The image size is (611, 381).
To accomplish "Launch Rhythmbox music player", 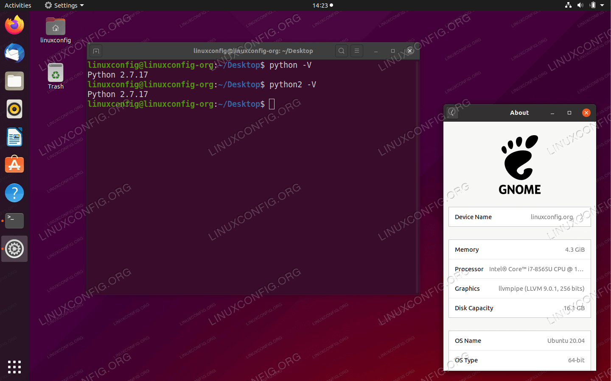I will pos(14,109).
